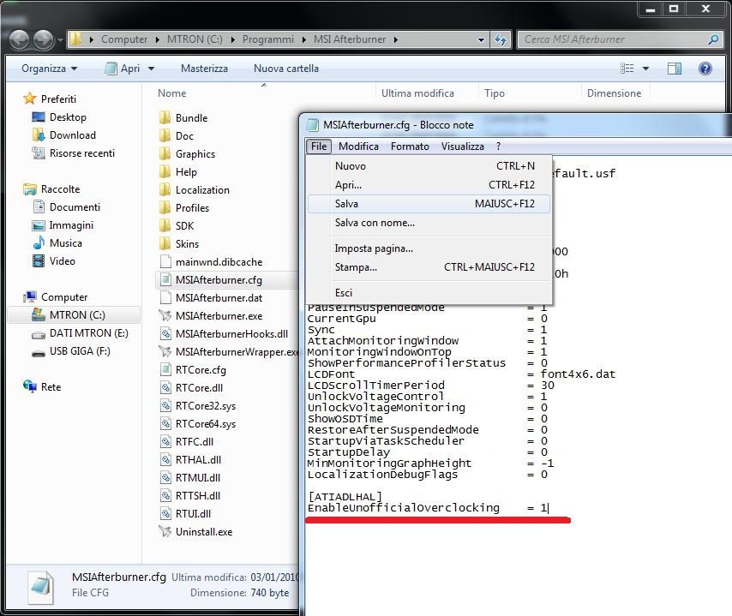Viewport: 732px width, 616px height.
Task: Click the Desktop icon in sidebar
Action: [39, 117]
